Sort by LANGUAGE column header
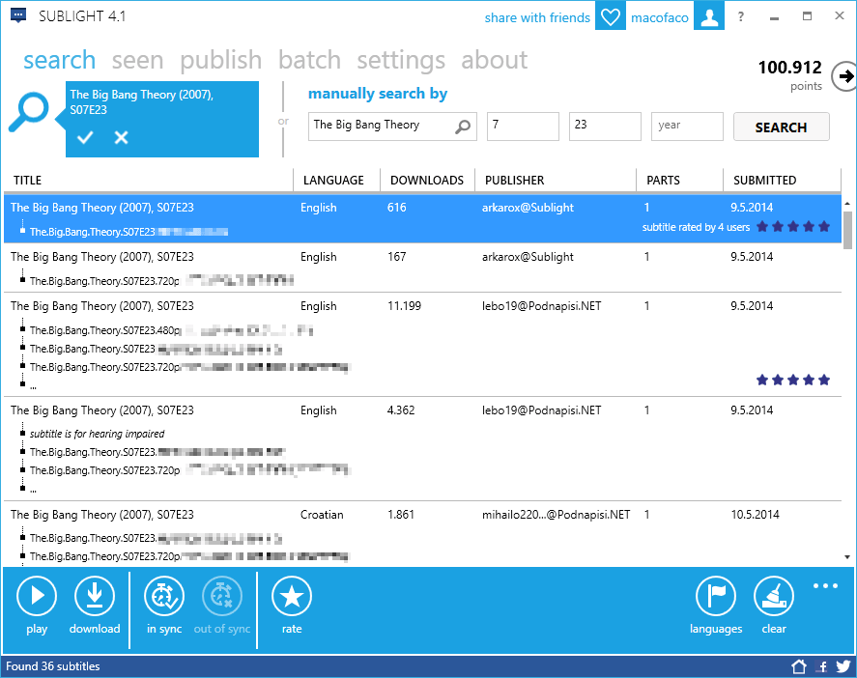Image resolution: width=857 pixels, height=678 pixels. tap(336, 181)
